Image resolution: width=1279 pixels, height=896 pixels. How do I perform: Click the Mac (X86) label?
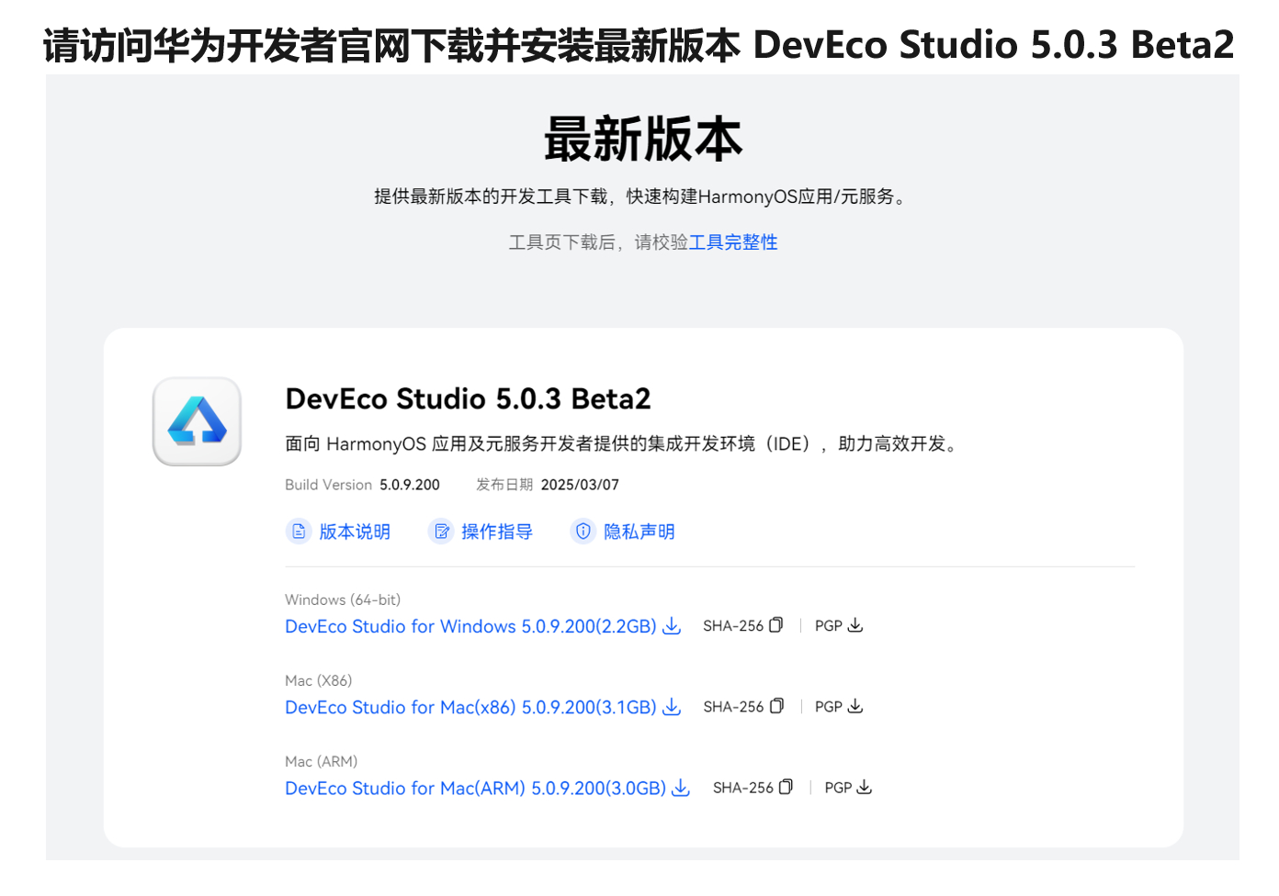pyautogui.click(x=319, y=680)
